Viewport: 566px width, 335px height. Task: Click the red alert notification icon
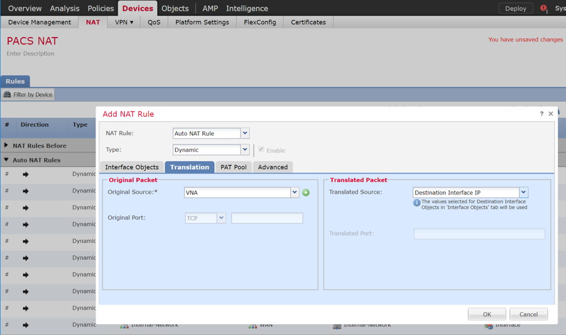pyautogui.click(x=543, y=8)
